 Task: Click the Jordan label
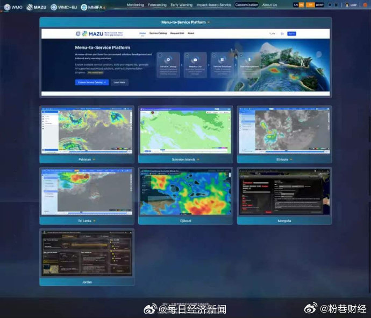[x=87, y=282]
